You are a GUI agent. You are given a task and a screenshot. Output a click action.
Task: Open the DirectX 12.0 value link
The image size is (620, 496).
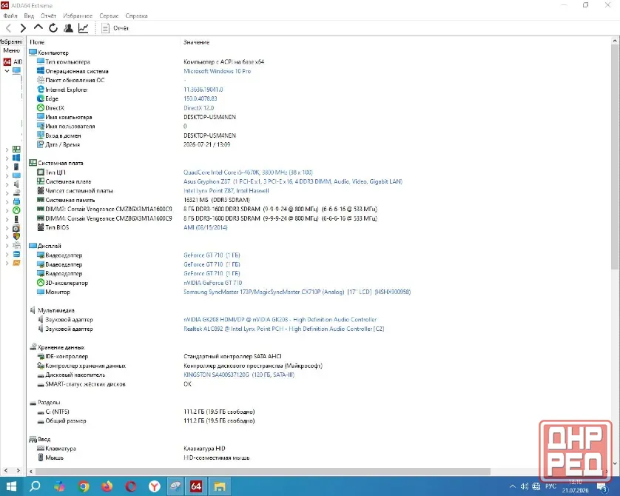(198, 108)
